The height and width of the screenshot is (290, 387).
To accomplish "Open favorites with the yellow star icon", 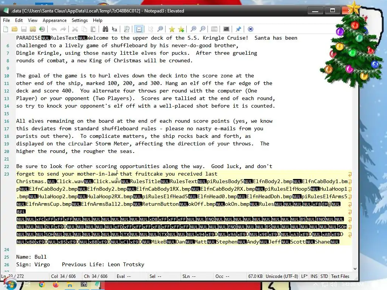I will coord(172,29).
